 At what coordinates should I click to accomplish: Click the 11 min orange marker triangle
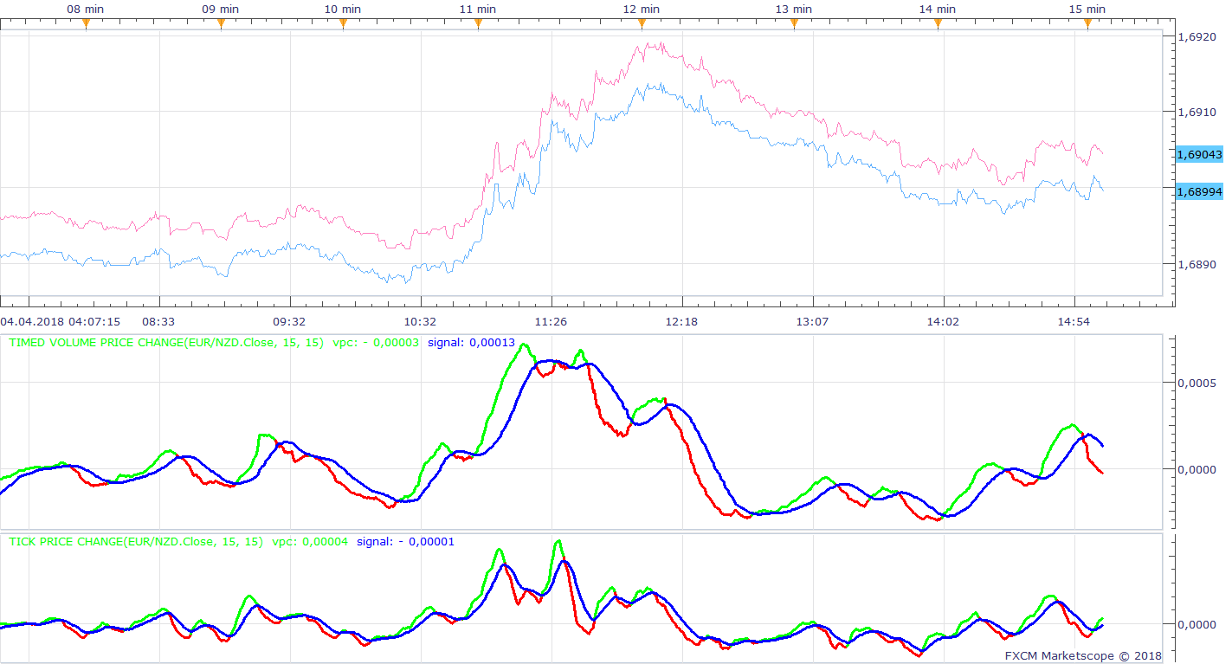coord(478,23)
